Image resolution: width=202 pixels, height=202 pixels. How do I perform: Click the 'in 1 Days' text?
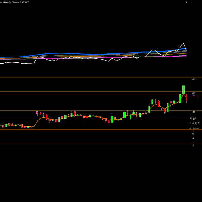[x=194, y=128]
